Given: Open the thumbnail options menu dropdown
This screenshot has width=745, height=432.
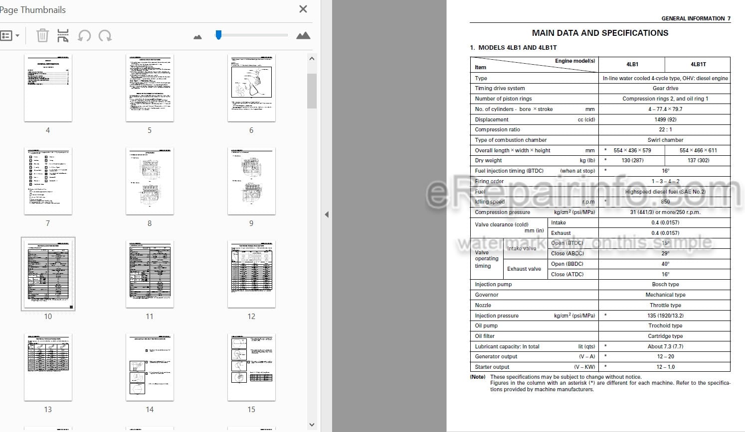Looking at the screenshot, I should 10,36.
